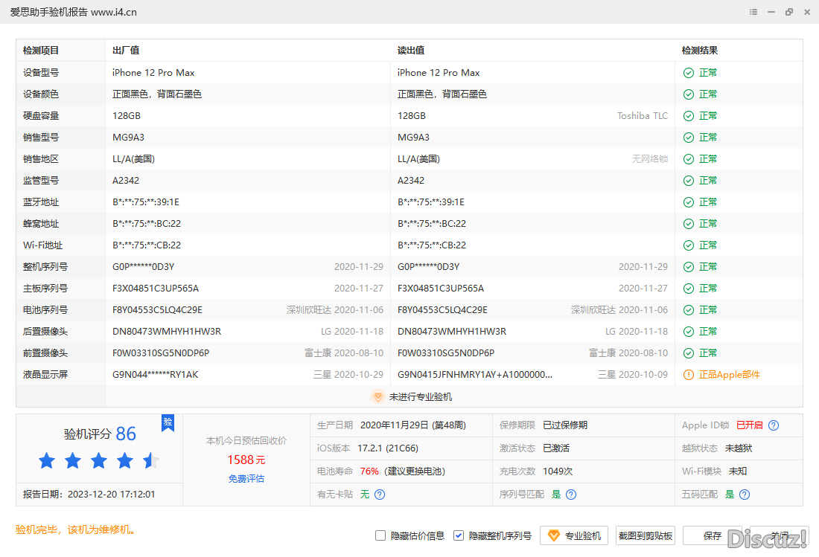Click the 正品Apple部件 result link
819x557 pixels.
click(729, 375)
